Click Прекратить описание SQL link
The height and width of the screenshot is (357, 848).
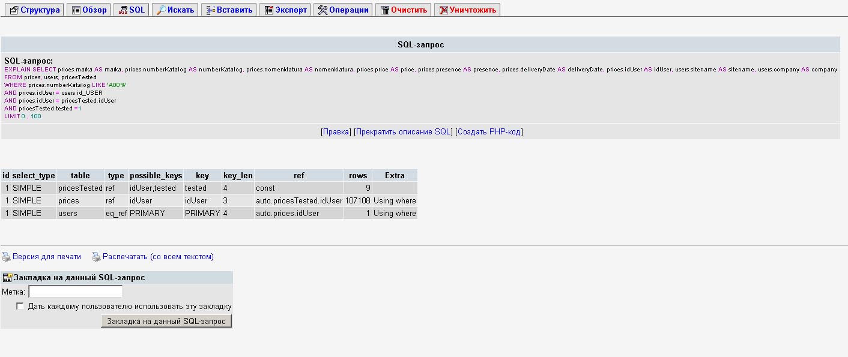pyautogui.click(x=403, y=132)
